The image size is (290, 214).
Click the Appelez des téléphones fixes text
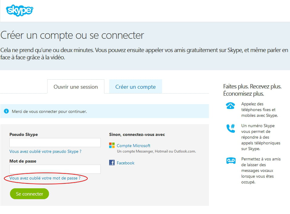tap(259, 110)
